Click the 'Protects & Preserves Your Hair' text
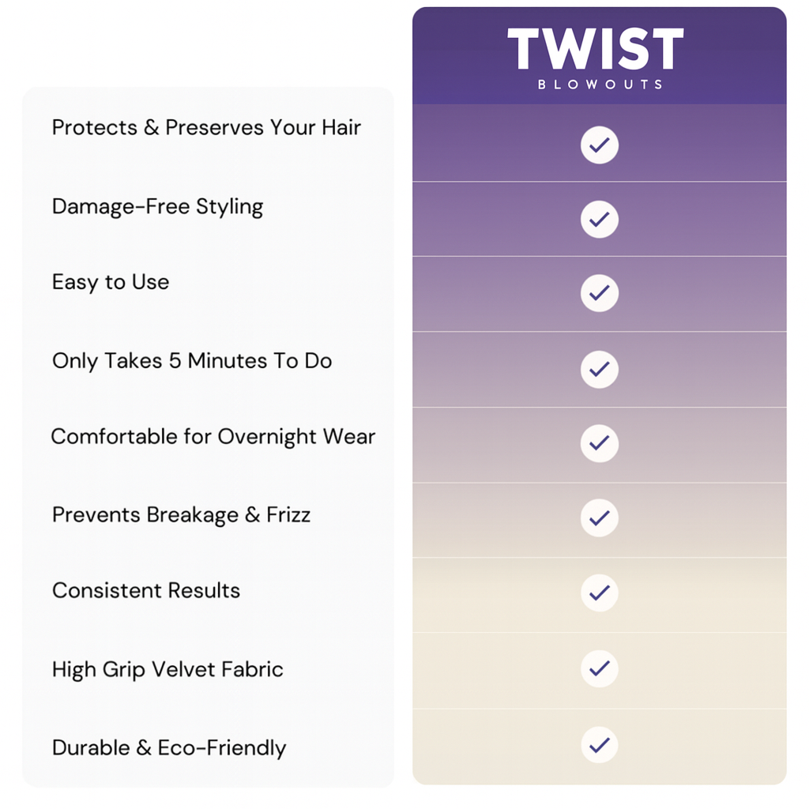 pos(206,128)
